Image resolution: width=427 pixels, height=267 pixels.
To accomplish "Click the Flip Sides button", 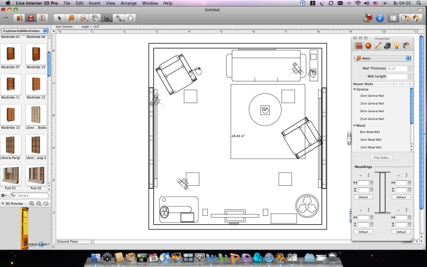I will tap(381, 158).
